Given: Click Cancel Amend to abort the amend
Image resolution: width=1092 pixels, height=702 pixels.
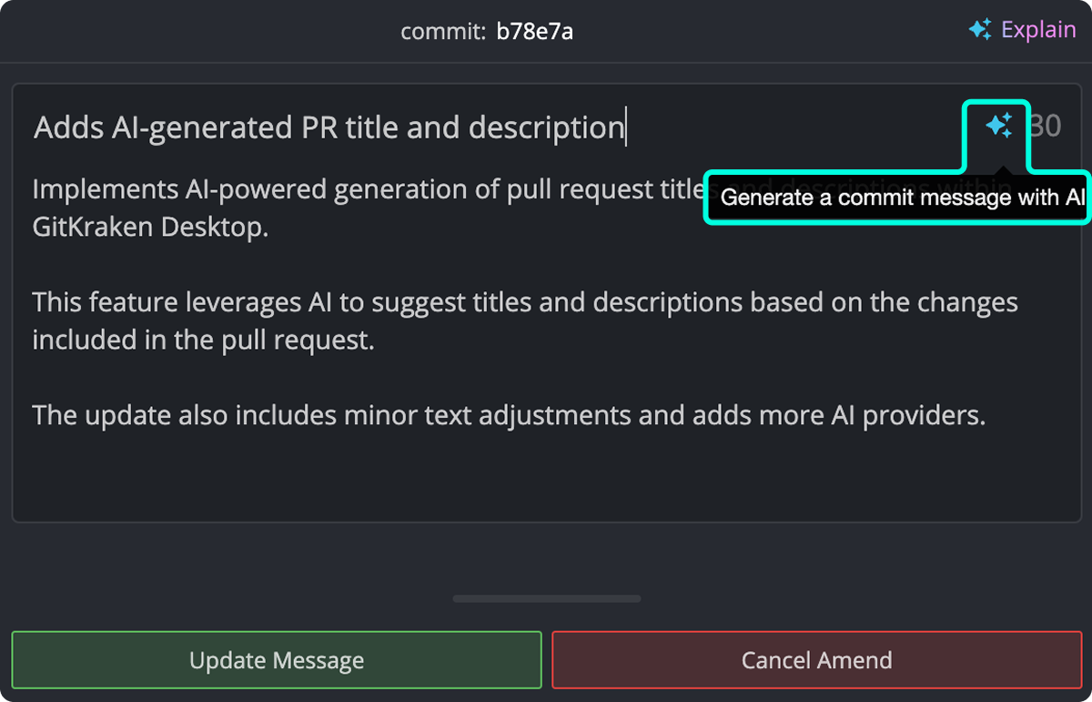Looking at the screenshot, I should [816, 660].
